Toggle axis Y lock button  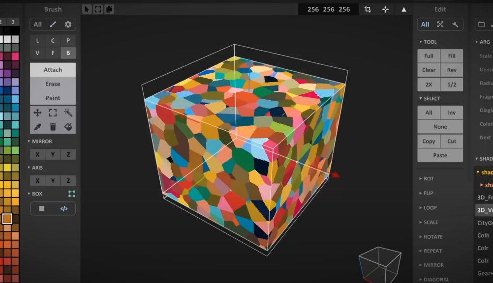click(x=53, y=181)
